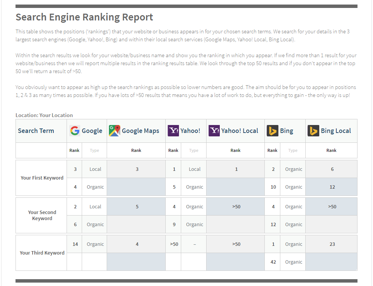373x286 pixels.
Task: Click Yahoo! >50 rank for Third Keyword
Action: coord(174,244)
